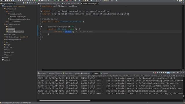This screenshot has width=185, height=104.
Task: Minimize the Console panel
Action: click(x=182, y=73)
